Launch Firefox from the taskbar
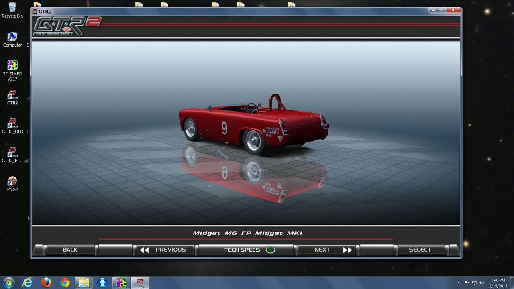Image resolution: width=514 pixels, height=289 pixels. 46,283
